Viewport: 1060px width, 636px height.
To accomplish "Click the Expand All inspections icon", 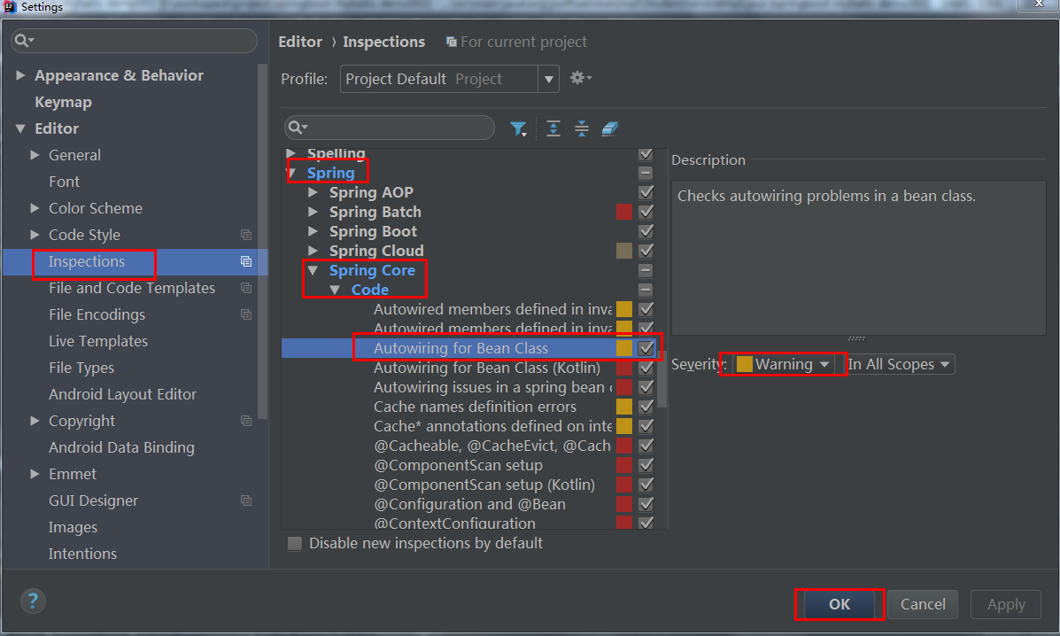I will click(553, 128).
